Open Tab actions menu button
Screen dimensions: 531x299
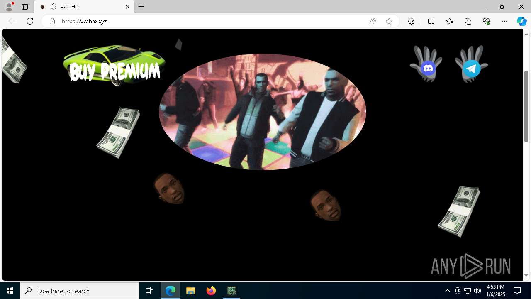coord(25,7)
